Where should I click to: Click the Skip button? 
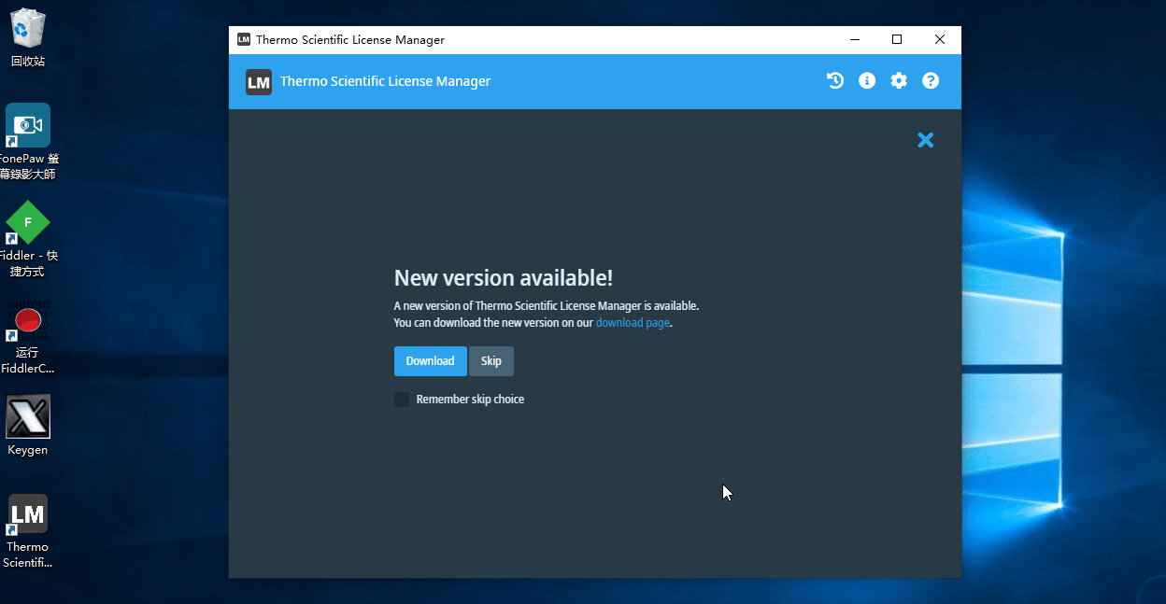491,361
